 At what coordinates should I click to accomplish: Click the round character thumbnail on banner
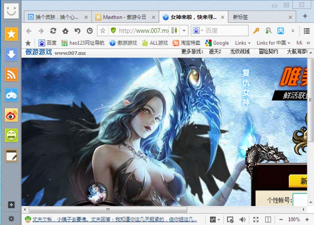point(97,194)
